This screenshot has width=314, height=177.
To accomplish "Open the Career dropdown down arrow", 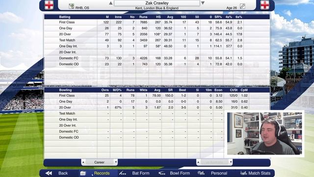I will pos(116,162).
